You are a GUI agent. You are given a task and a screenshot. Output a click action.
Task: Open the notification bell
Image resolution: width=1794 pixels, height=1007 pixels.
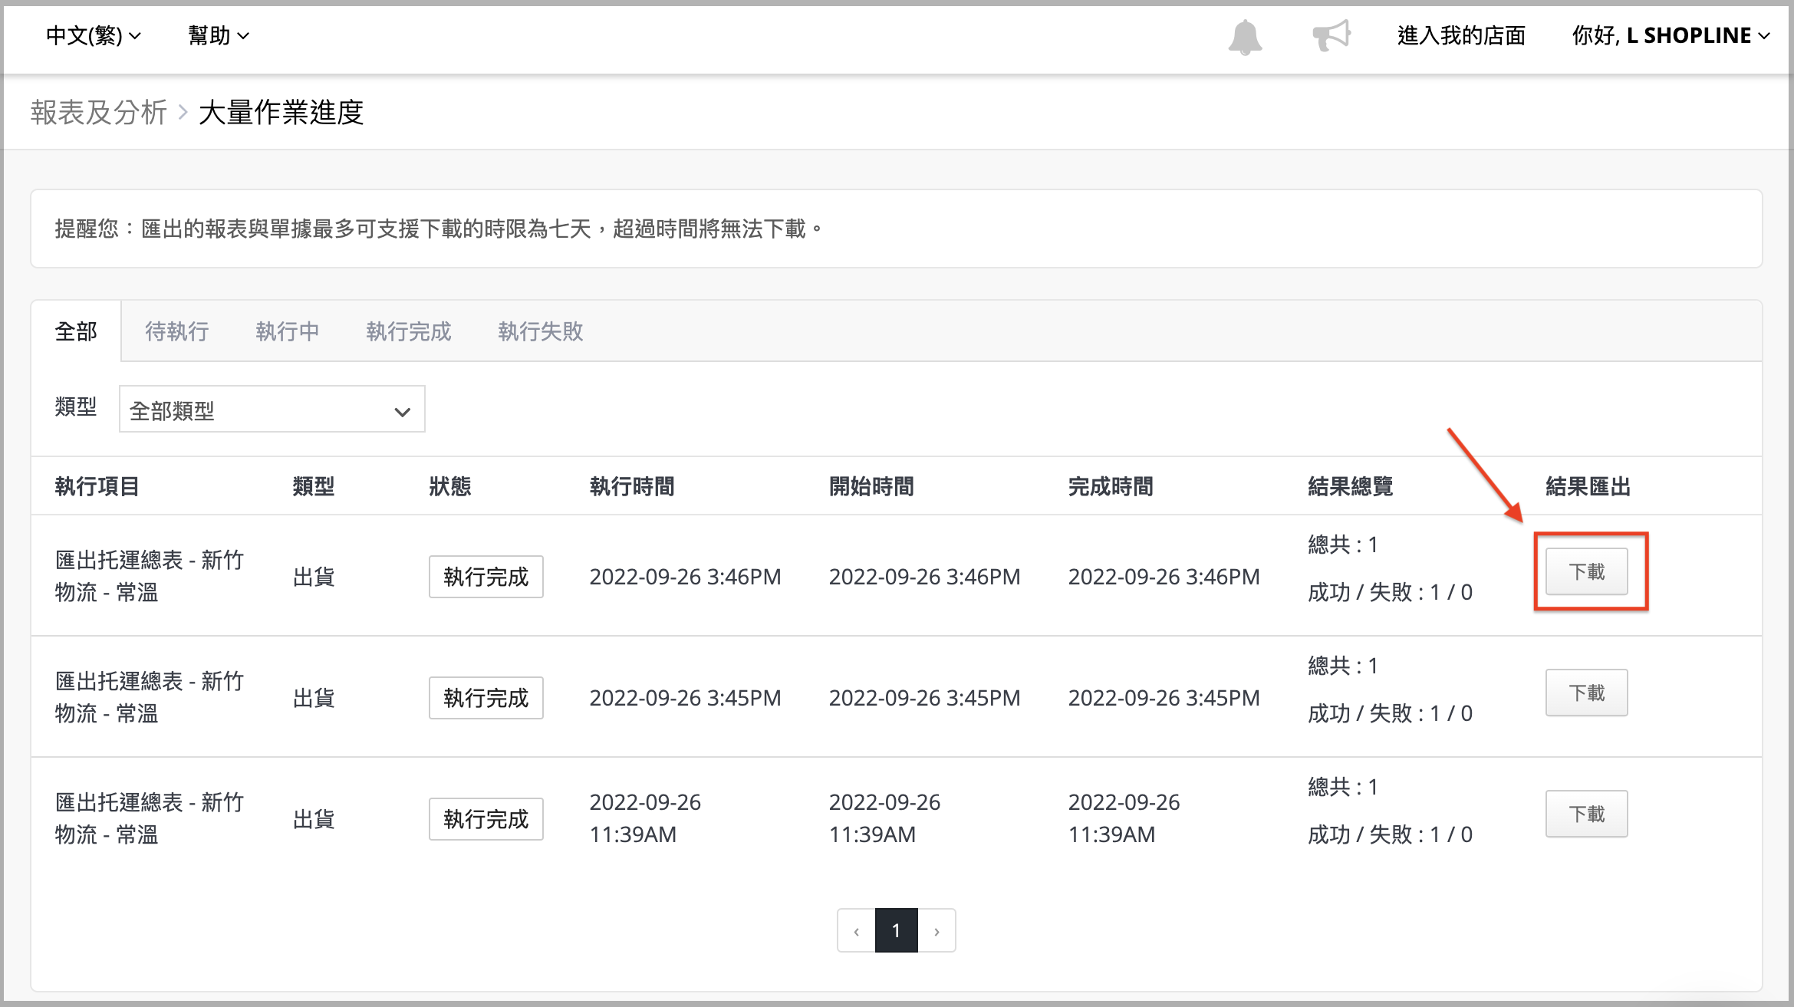click(1245, 36)
